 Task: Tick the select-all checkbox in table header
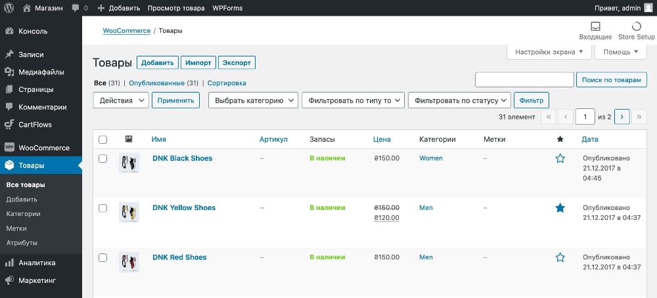click(x=102, y=139)
